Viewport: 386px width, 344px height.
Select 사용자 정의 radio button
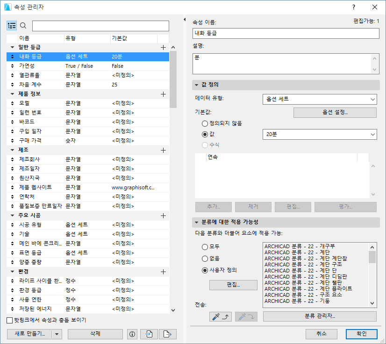[205, 270]
